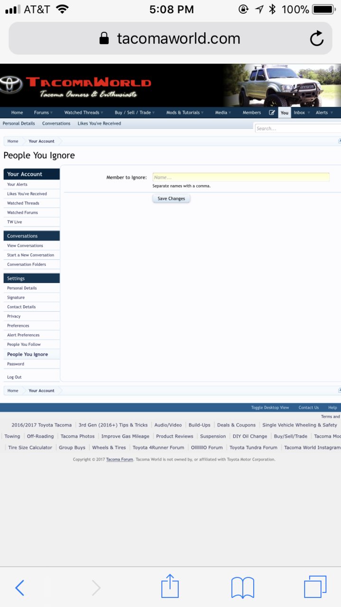Open Conversations in the sub-navigation
Viewport: 341px width, 607px height.
click(56, 123)
